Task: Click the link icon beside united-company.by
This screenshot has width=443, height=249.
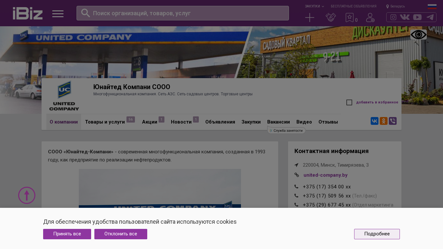Action: pos(297,175)
